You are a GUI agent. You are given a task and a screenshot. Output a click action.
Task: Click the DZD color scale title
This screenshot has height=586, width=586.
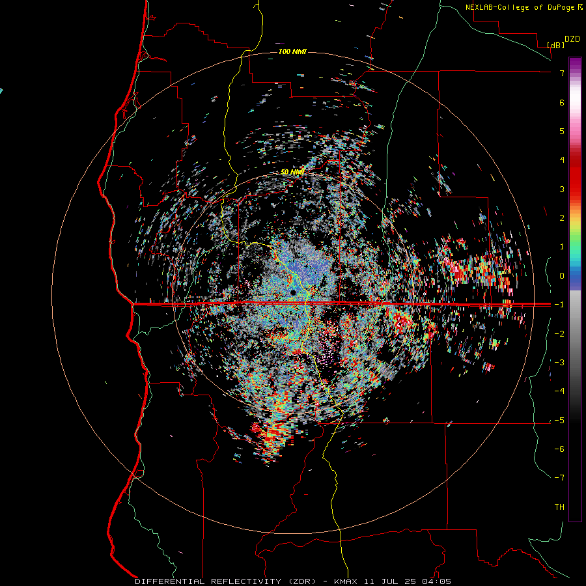coord(572,39)
